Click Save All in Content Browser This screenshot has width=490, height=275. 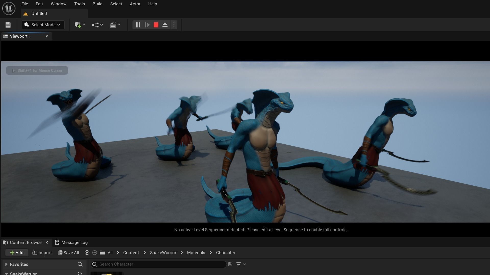68,253
